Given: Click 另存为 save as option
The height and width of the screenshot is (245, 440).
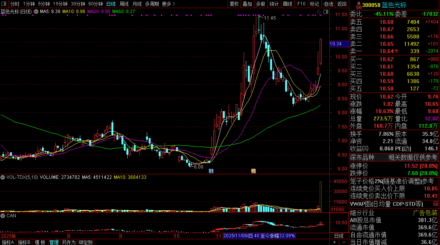Looking at the screenshot, I should tap(69, 242).
